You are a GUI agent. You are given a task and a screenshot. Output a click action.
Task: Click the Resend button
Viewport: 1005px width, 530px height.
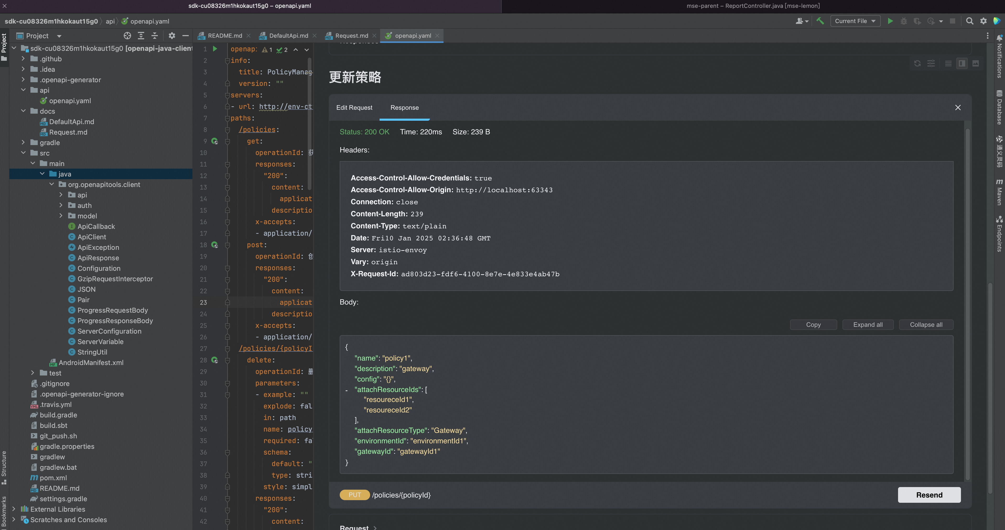(x=929, y=495)
